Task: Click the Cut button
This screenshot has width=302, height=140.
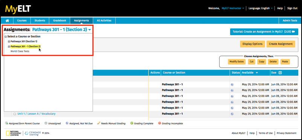Action: coord(252,62)
